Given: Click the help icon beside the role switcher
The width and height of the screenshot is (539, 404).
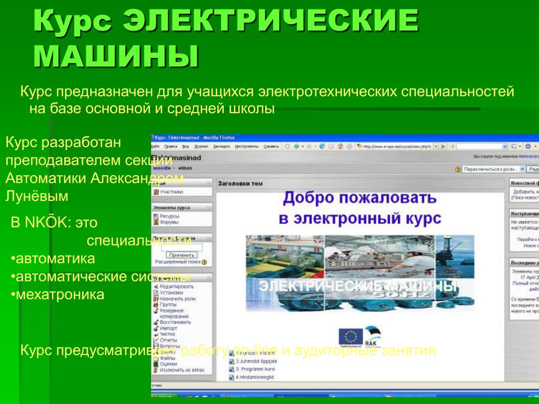Looking at the screenshot, I should (457, 169).
